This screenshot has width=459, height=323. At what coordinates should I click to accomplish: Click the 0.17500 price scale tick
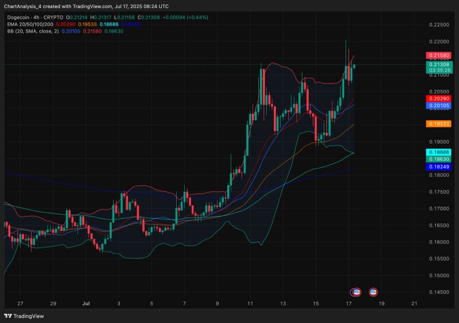(439, 192)
